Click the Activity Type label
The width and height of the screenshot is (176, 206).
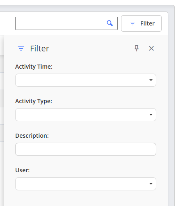pos(34,101)
